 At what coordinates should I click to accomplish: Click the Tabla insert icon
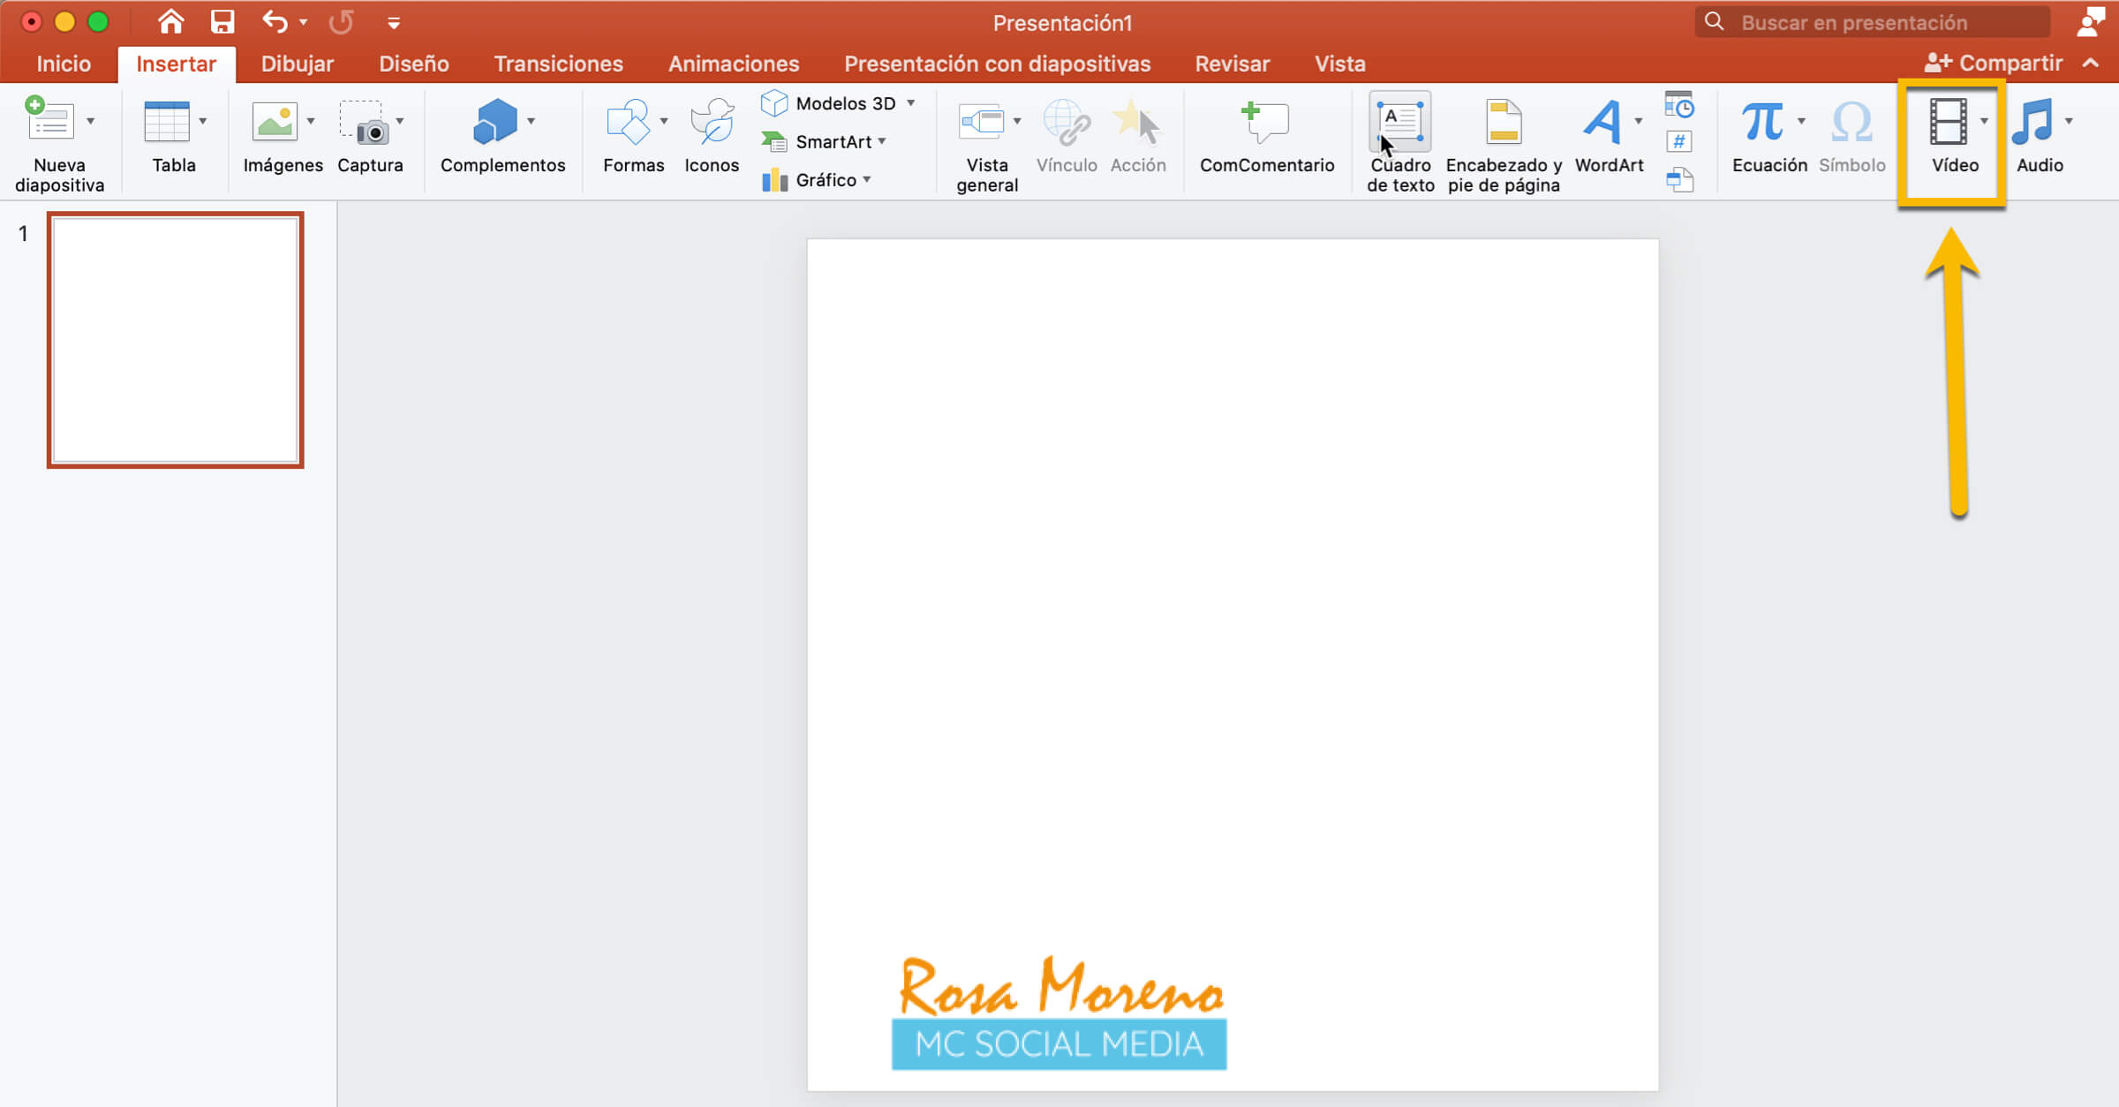point(167,123)
